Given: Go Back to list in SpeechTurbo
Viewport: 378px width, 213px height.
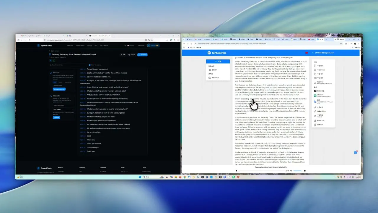Looking at the screenshot, I should (x=54, y=51).
